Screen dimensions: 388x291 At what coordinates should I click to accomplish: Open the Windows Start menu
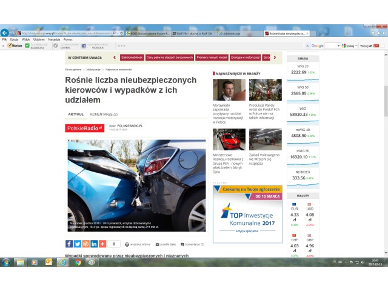6,262
